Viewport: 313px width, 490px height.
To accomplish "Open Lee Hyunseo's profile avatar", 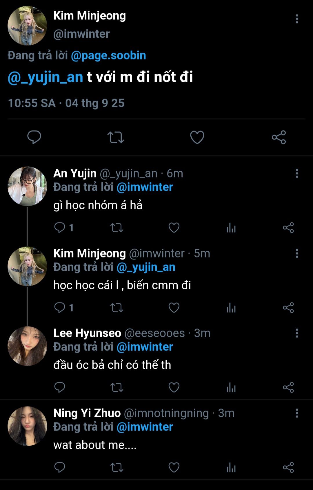I will (27, 346).
